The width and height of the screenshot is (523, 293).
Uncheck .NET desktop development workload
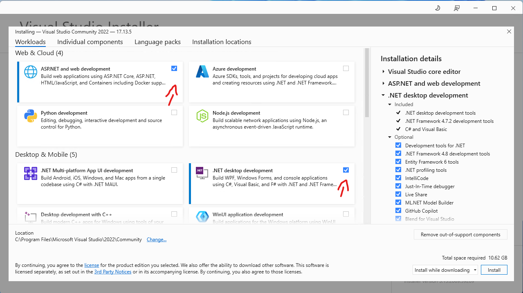346,170
